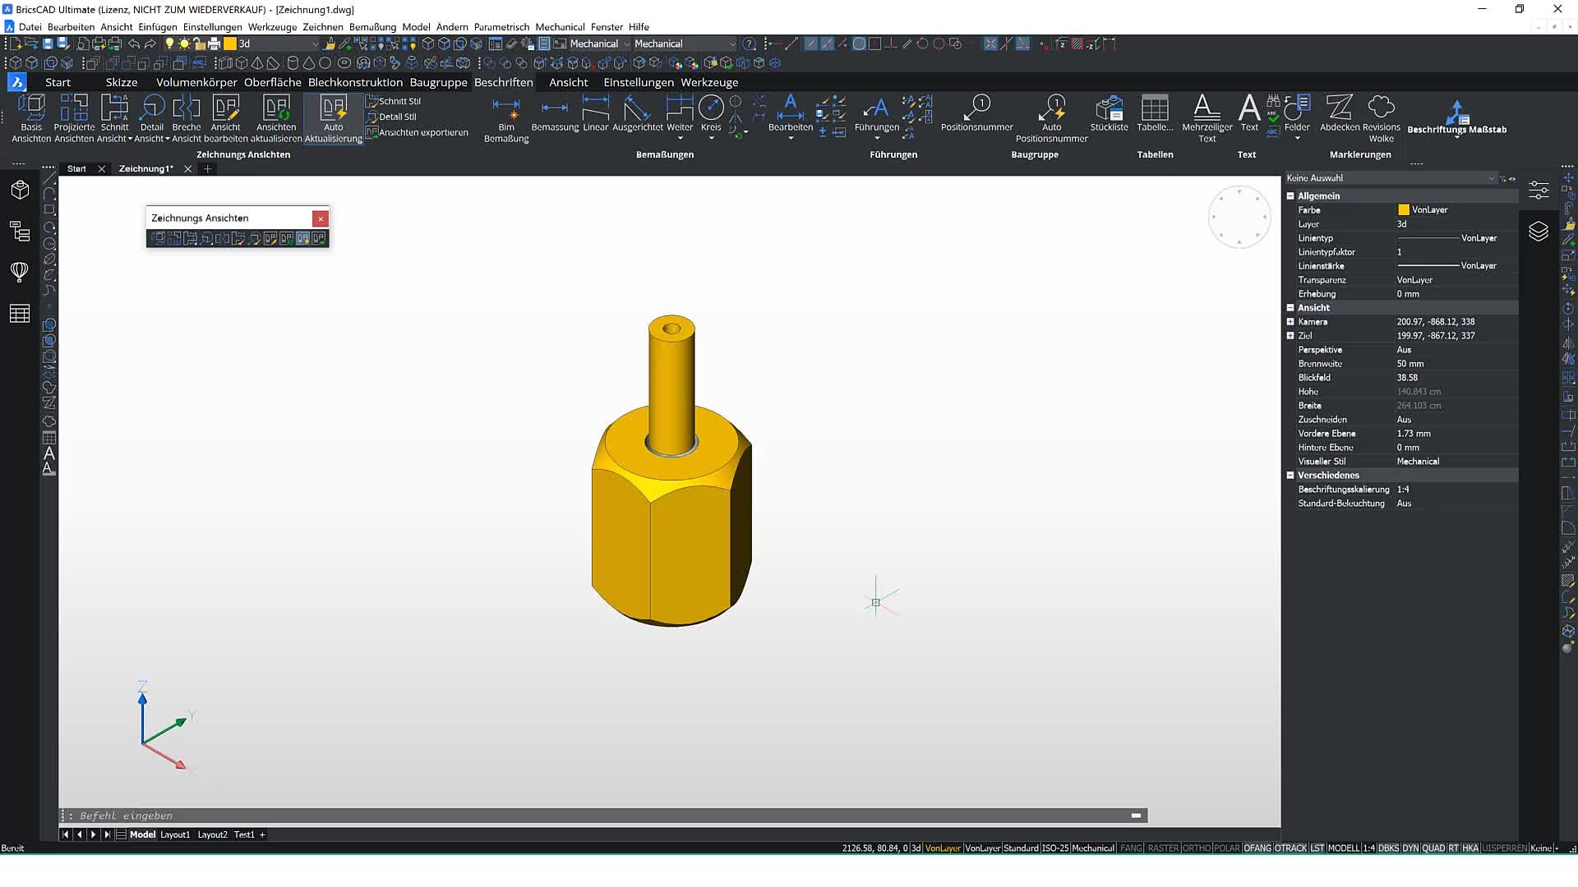Toggle RASTER grid in status bar

point(1163,848)
